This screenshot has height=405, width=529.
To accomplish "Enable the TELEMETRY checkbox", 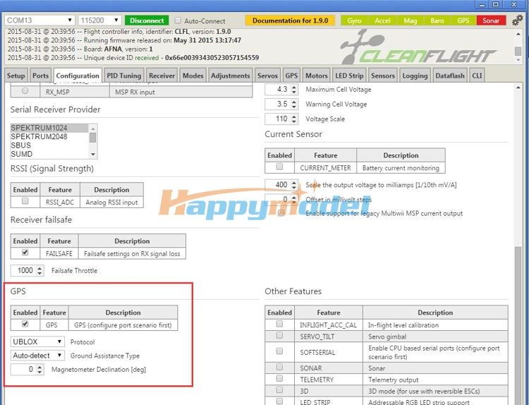I will click(x=279, y=379).
